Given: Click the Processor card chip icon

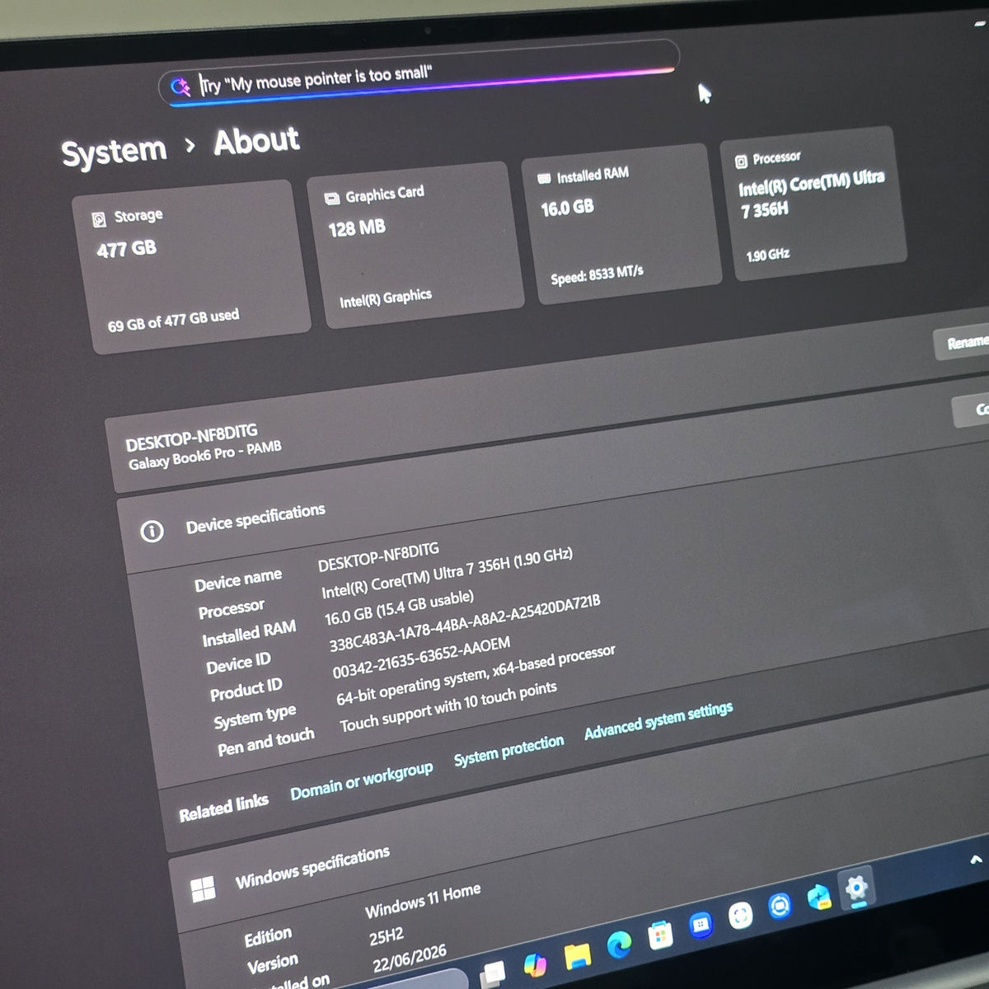Looking at the screenshot, I should click(x=740, y=161).
